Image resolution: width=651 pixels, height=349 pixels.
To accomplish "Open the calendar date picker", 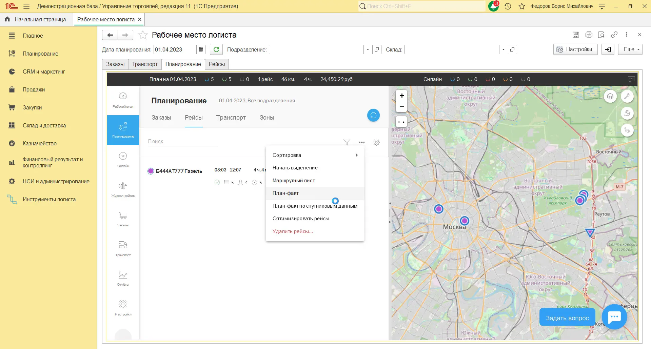I will coord(201,49).
